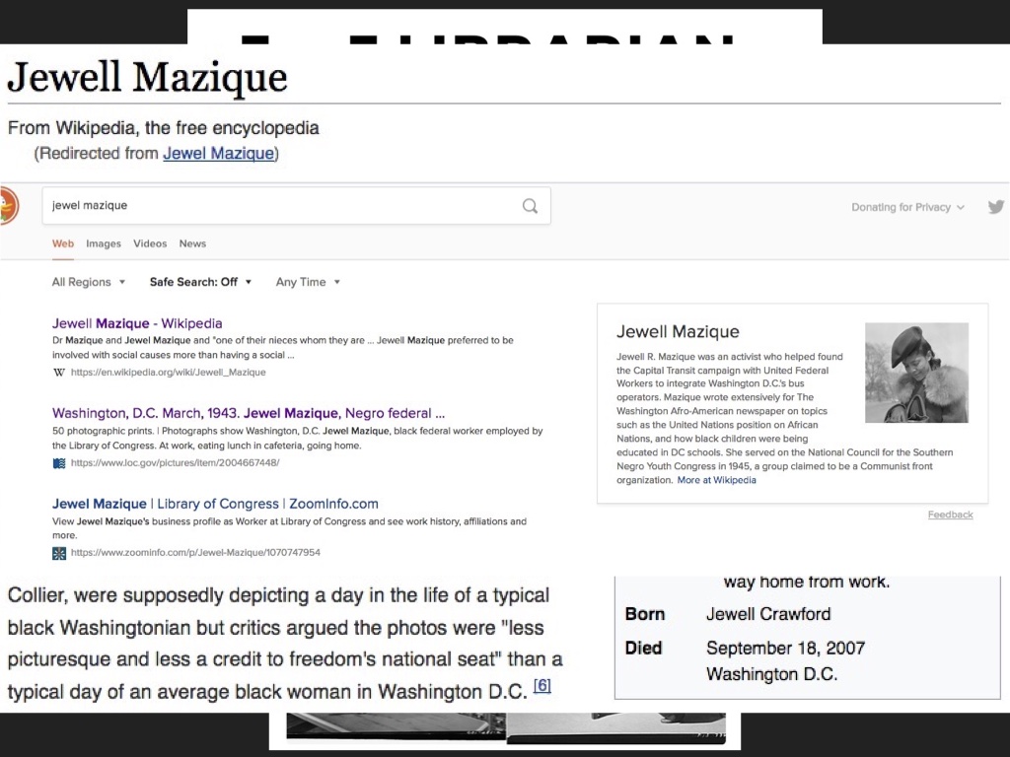Switch to the Videos tab

[150, 244]
